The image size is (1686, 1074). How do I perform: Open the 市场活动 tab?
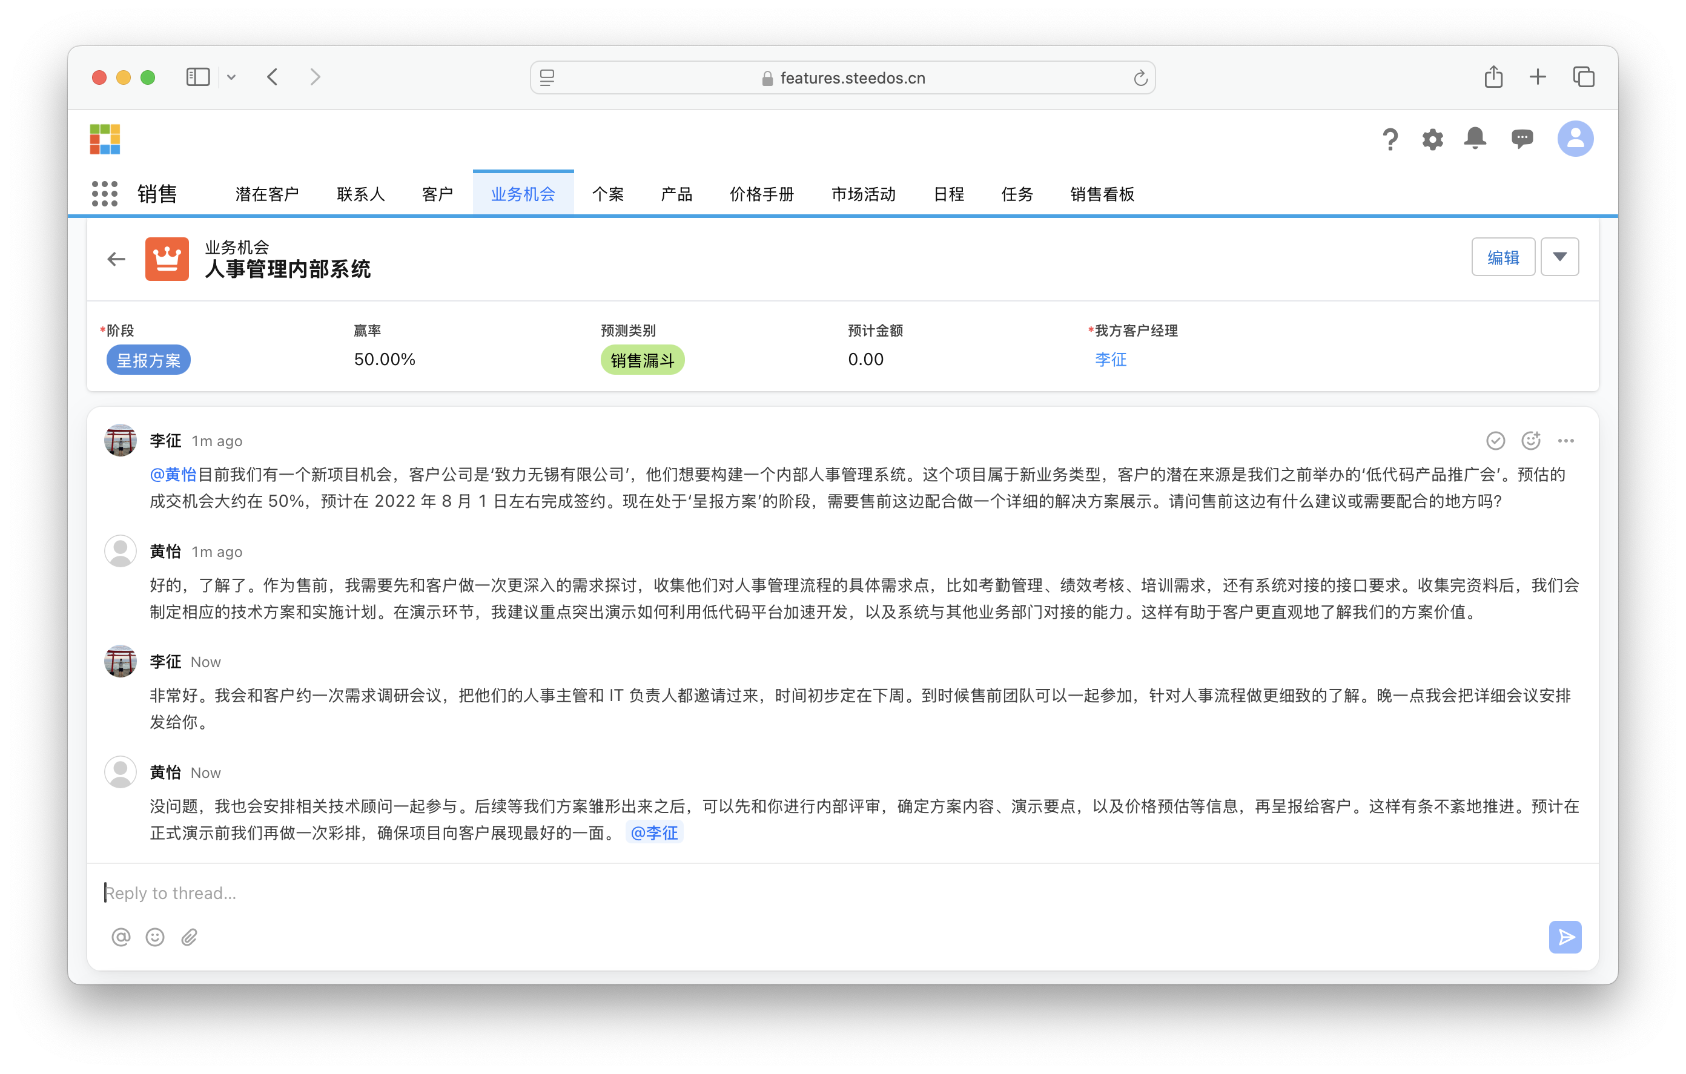864,194
